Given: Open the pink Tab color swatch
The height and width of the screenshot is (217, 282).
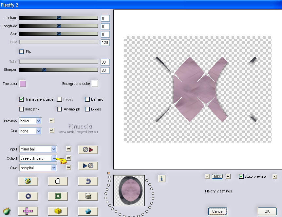Looking at the screenshot, I should (23, 84).
